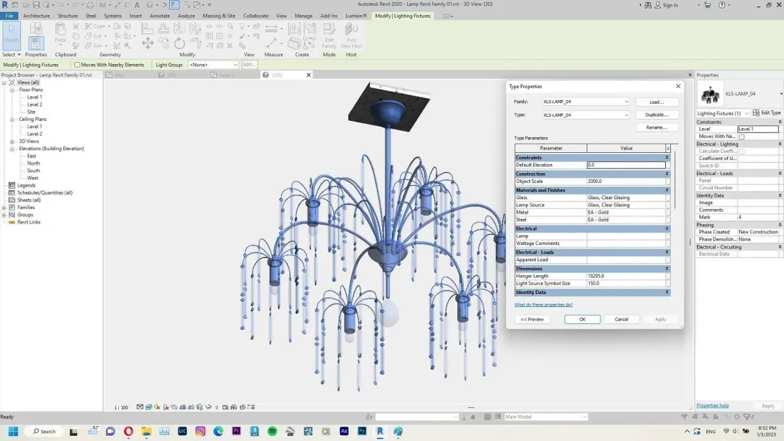Image resolution: width=784 pixels, height=441 pixels.
Task: Click the 1 : 100 view scale
Action: click(x=121, y=407)
